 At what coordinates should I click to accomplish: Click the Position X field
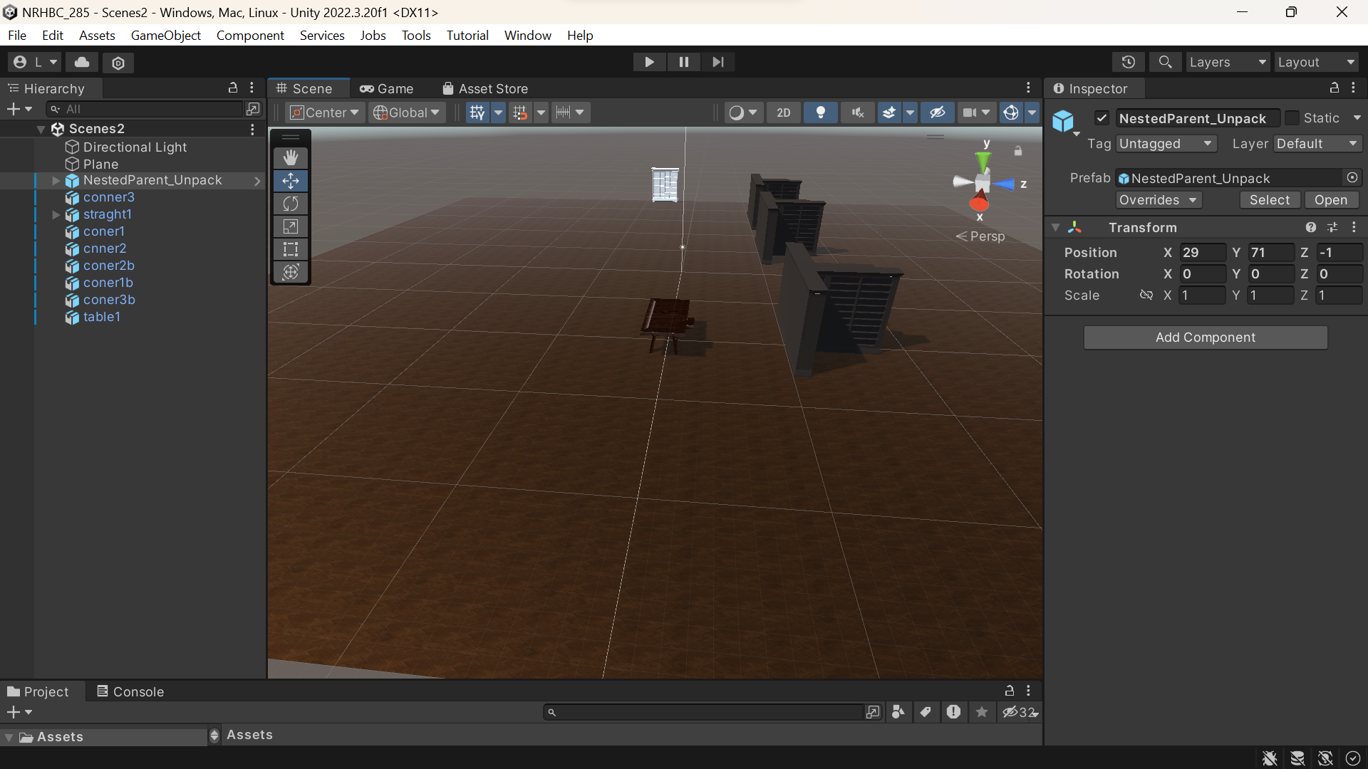click(1202, 253)
